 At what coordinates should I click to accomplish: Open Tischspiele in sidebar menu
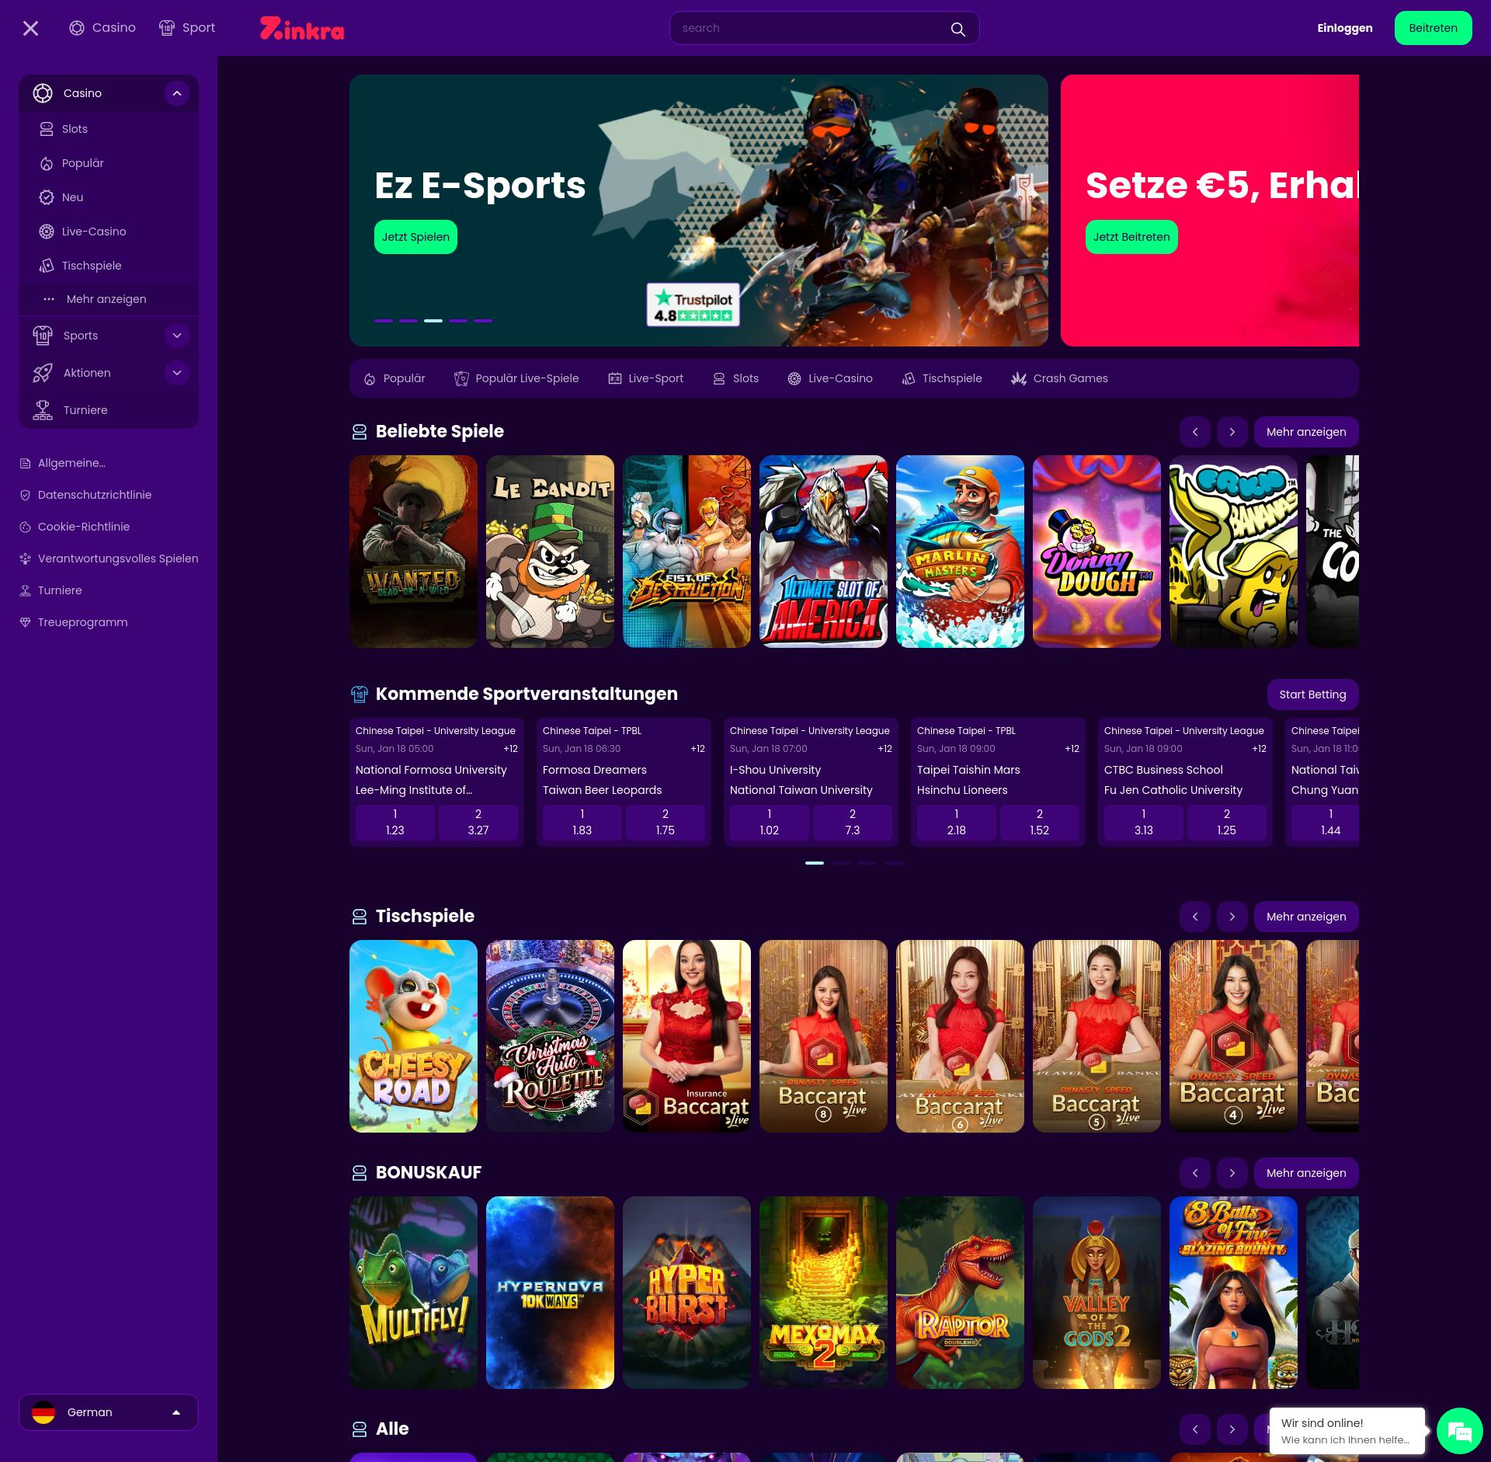(92, 266)
